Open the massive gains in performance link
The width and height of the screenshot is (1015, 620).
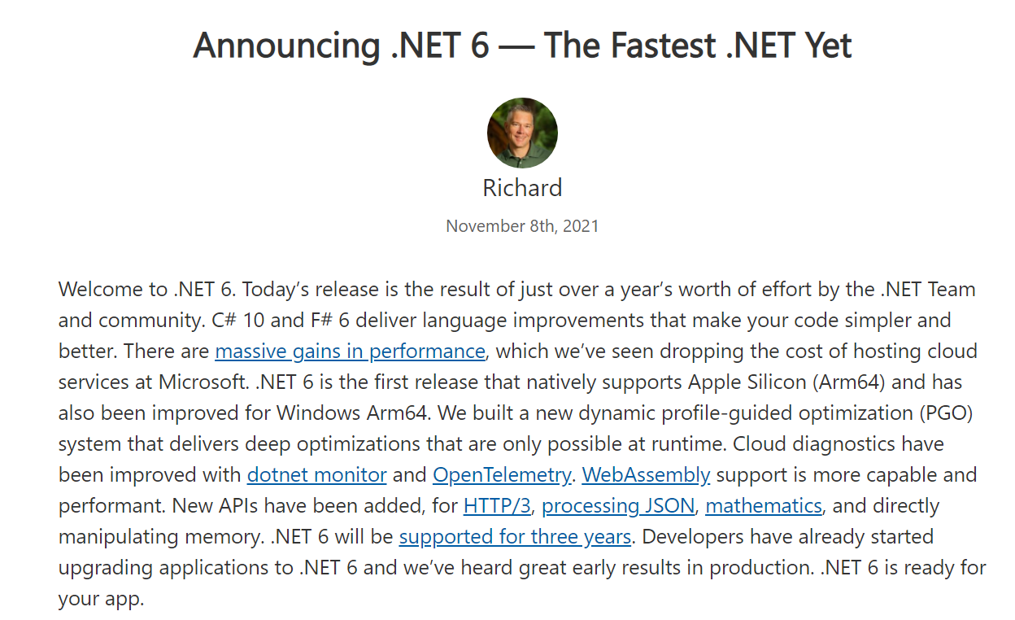coord(351,351)
